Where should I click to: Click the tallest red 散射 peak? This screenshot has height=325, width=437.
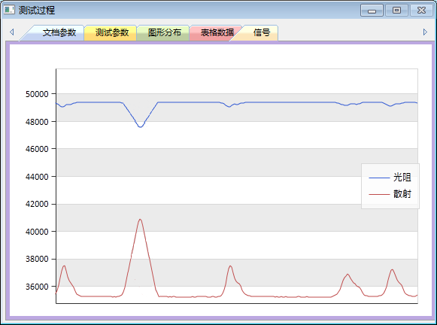point(140,220)
